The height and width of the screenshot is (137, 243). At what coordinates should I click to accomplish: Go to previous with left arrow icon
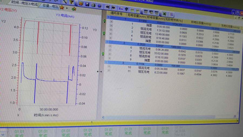107,7
